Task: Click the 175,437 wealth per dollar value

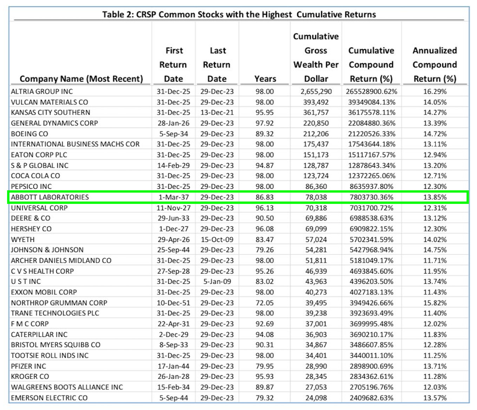Action: tap(316, 144)
